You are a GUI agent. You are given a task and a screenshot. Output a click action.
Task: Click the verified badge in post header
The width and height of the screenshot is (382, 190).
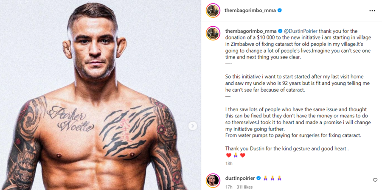280,11
